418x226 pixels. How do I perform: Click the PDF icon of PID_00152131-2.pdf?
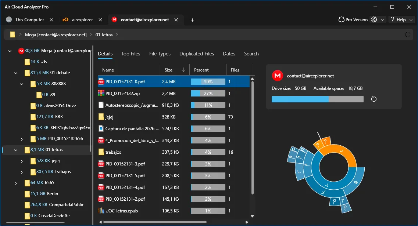point(101,199)
